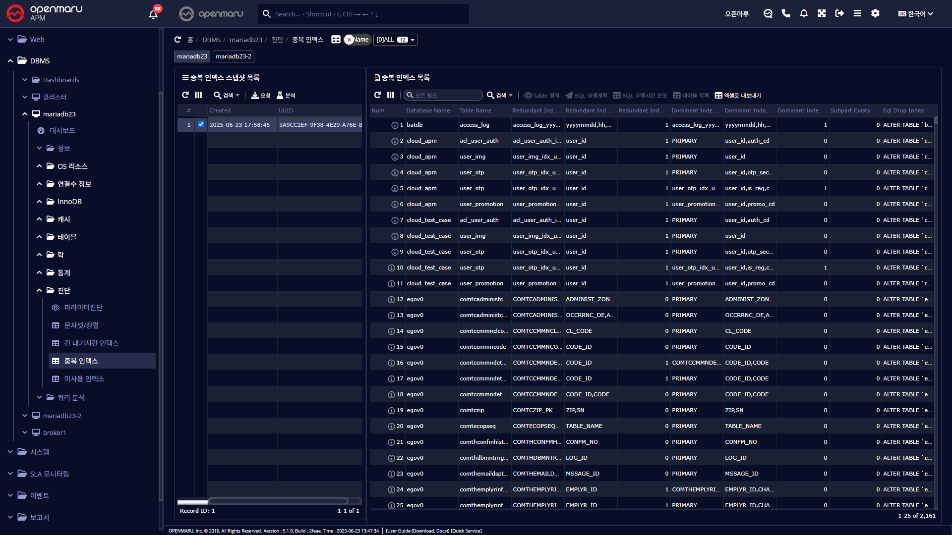Sort by Created column header

(x=220, y=110)
